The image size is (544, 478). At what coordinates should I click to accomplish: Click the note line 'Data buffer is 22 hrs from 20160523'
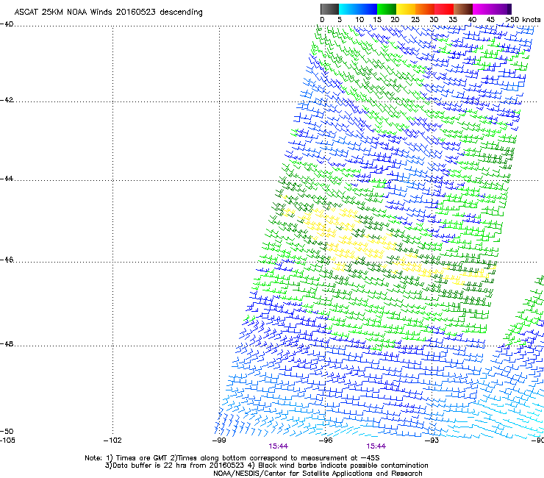(x=266, y=465)
